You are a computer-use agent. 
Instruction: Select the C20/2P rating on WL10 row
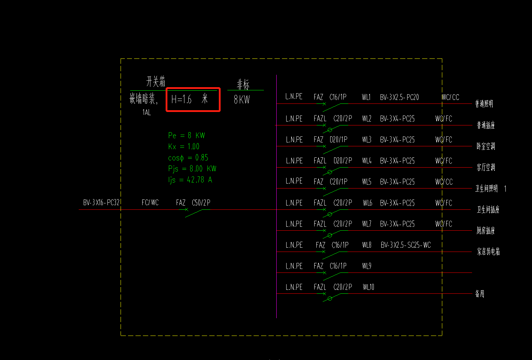pos(343,287)
